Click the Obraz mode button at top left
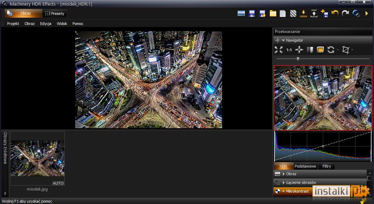This screenshot has width=374, height=204. 23,13
